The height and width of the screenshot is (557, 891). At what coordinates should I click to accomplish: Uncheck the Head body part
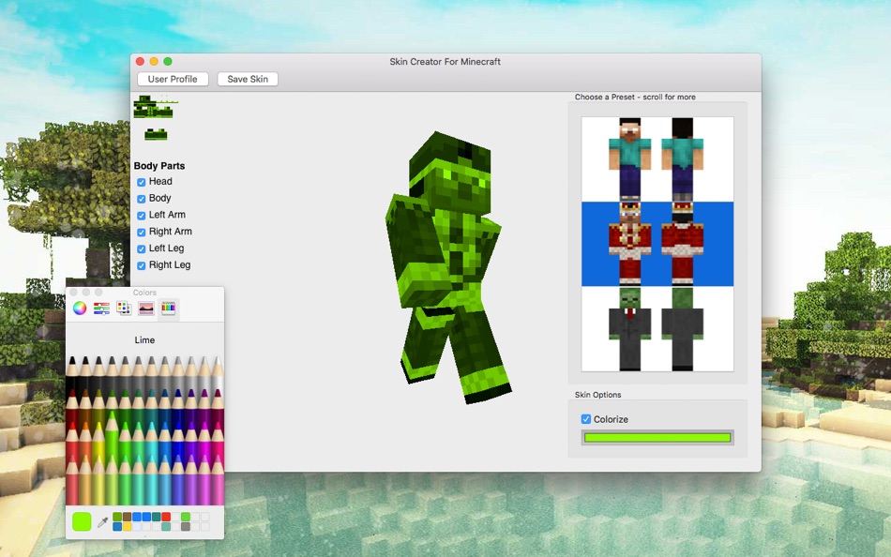[x=142, y=183]
